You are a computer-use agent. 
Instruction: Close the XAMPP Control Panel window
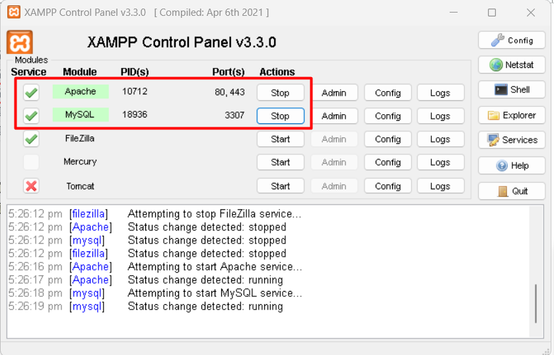pos(531,13)
